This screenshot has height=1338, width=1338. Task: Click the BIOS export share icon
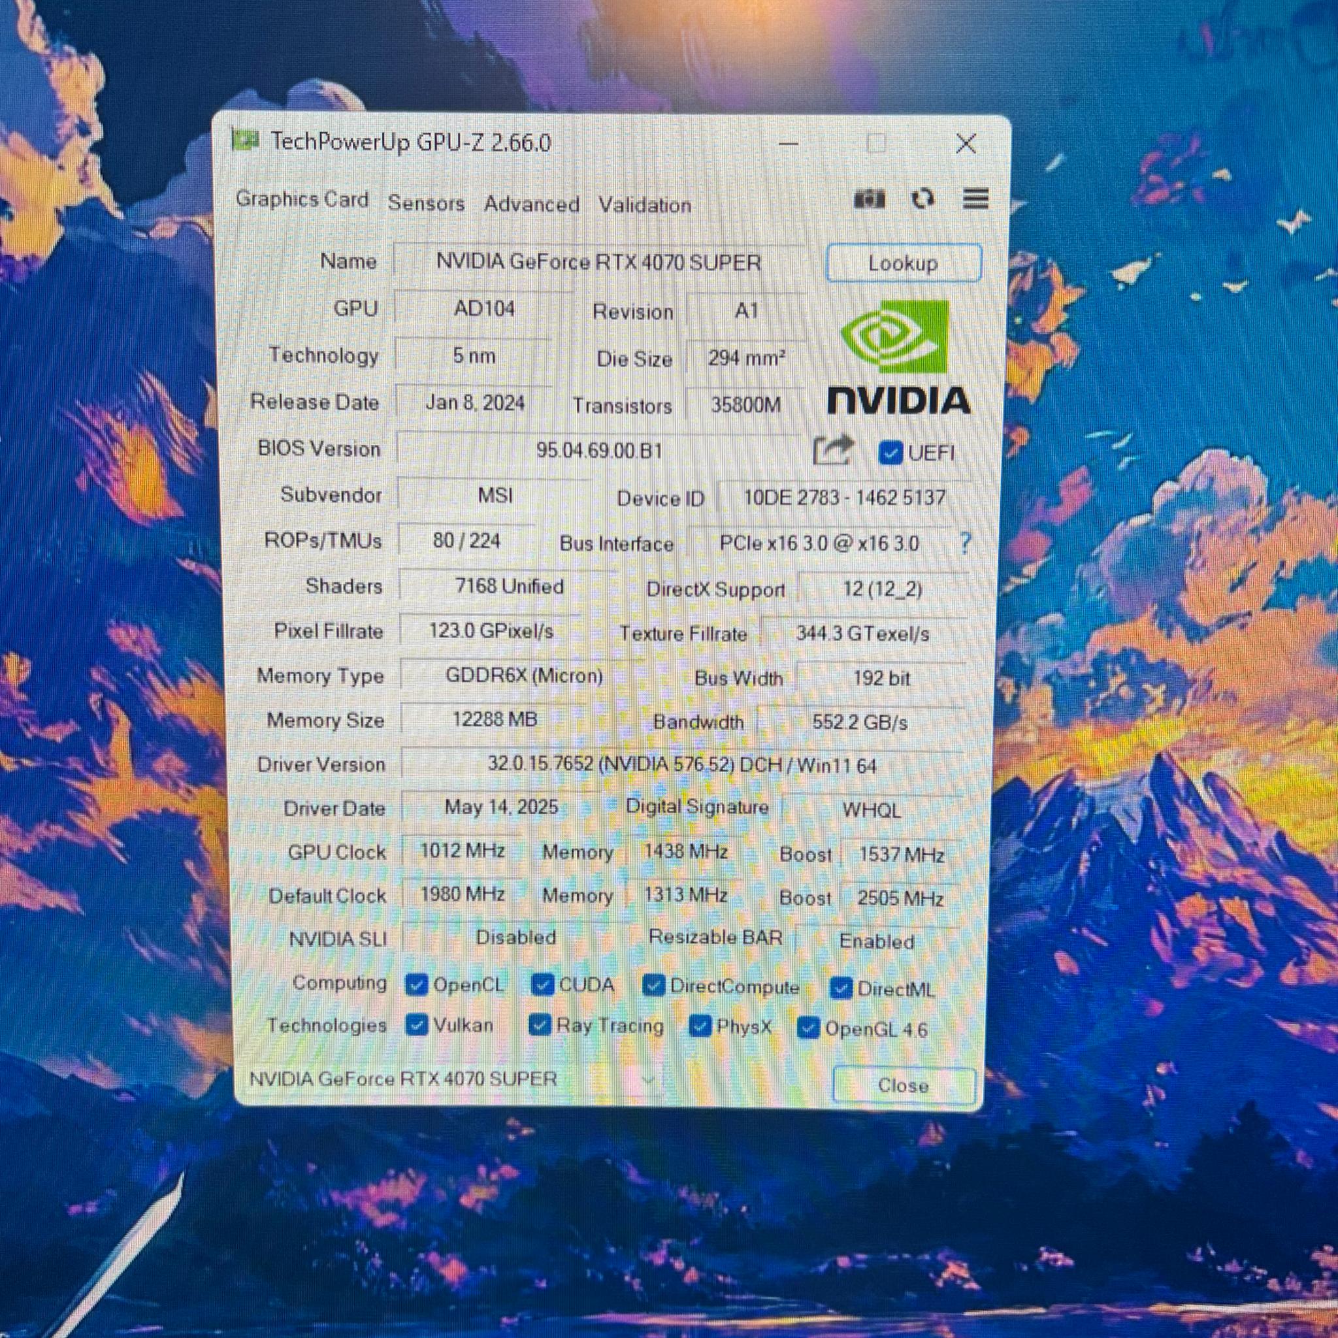click(x=832, y=450)
